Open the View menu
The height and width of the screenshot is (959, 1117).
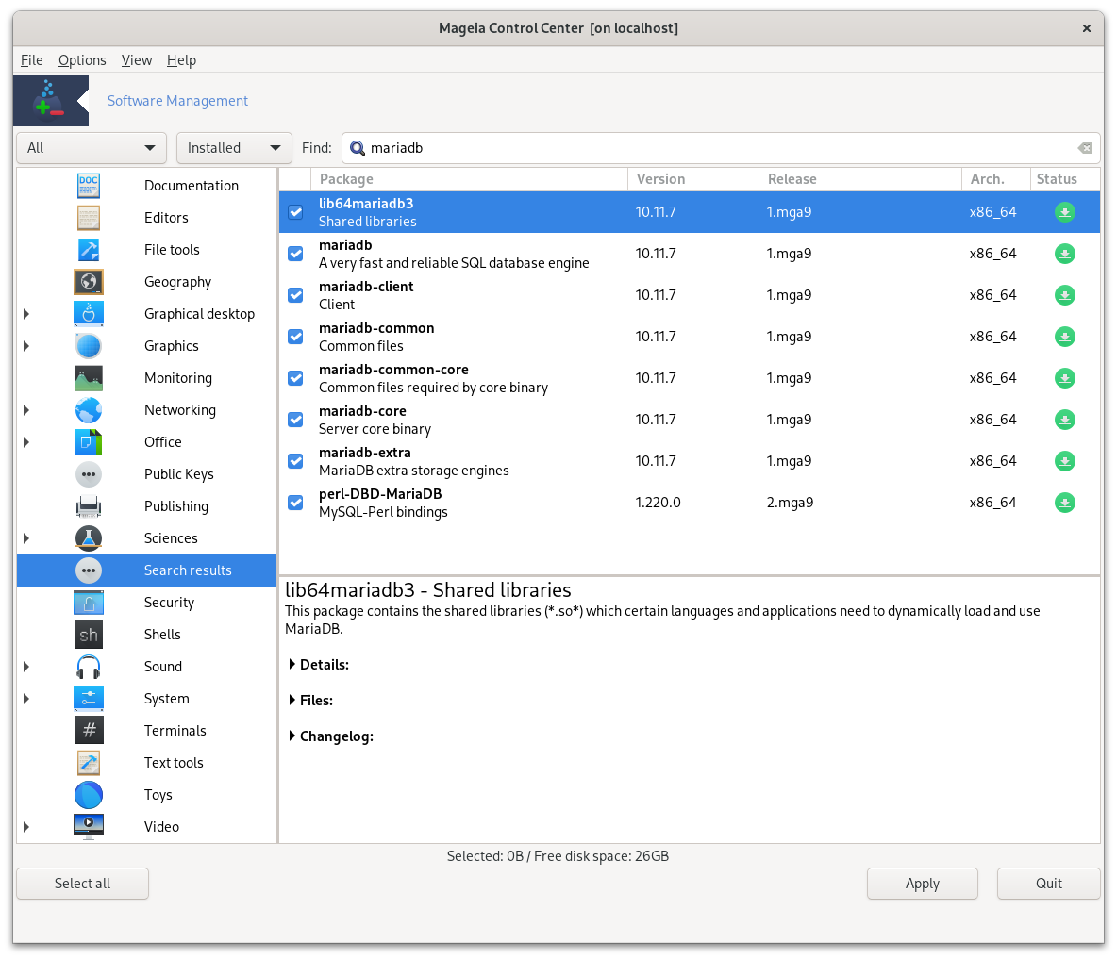pyautogui.click(x=136, y=60)
